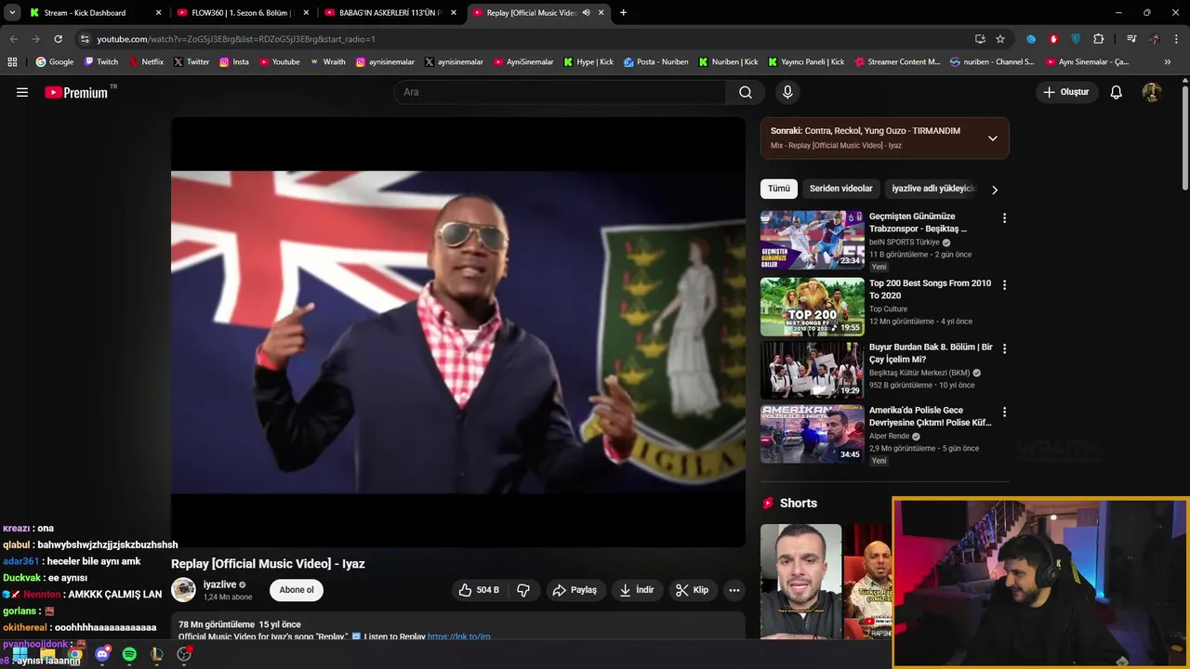
Task: Open Buyur Burdan Bak 8. Bölüm thumbnail
Action: click(x=813, y=370)
